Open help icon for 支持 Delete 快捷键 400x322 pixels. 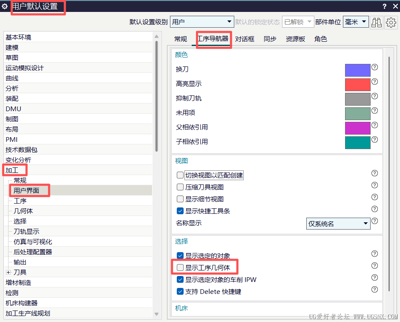[374, 289]
